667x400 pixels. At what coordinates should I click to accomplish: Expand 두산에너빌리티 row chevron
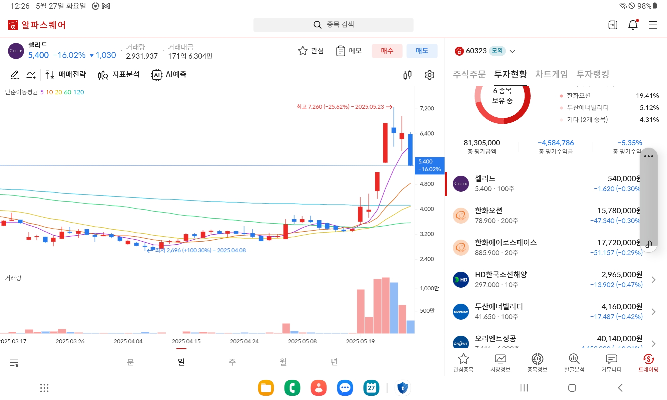click(653, 312)
